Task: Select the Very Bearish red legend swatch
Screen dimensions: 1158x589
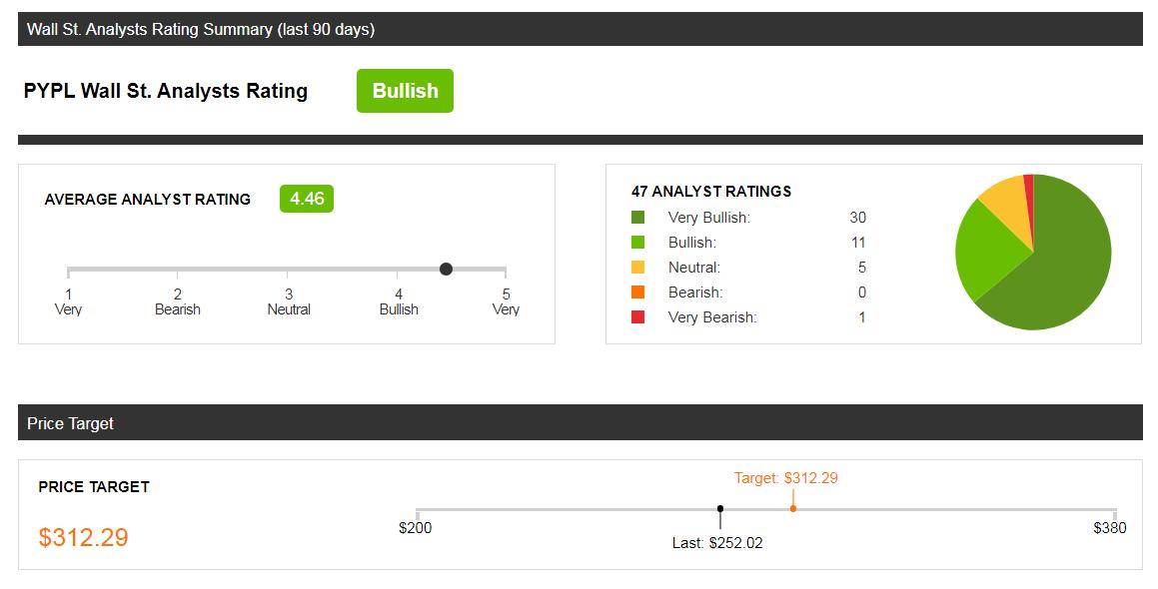Action: (638, 317)
